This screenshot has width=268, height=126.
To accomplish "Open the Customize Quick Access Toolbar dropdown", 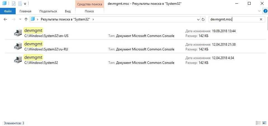I will point(25,4).
